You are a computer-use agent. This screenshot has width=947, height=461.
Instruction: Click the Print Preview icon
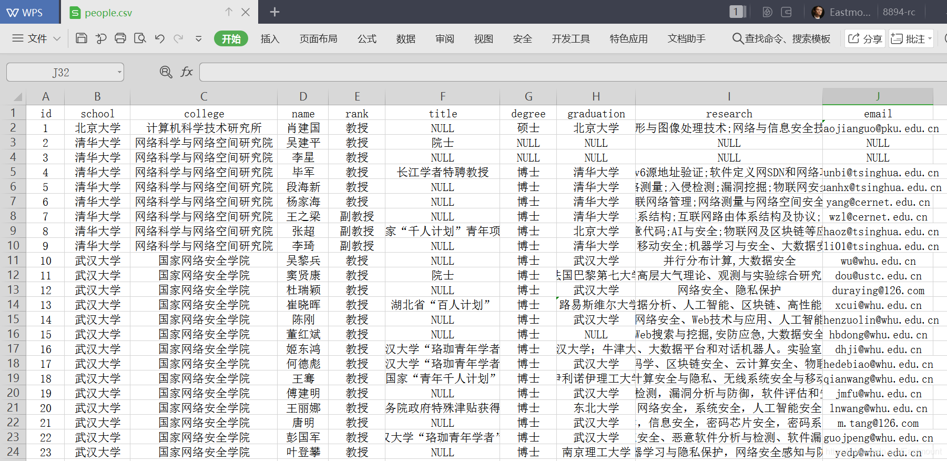[140, 38]
